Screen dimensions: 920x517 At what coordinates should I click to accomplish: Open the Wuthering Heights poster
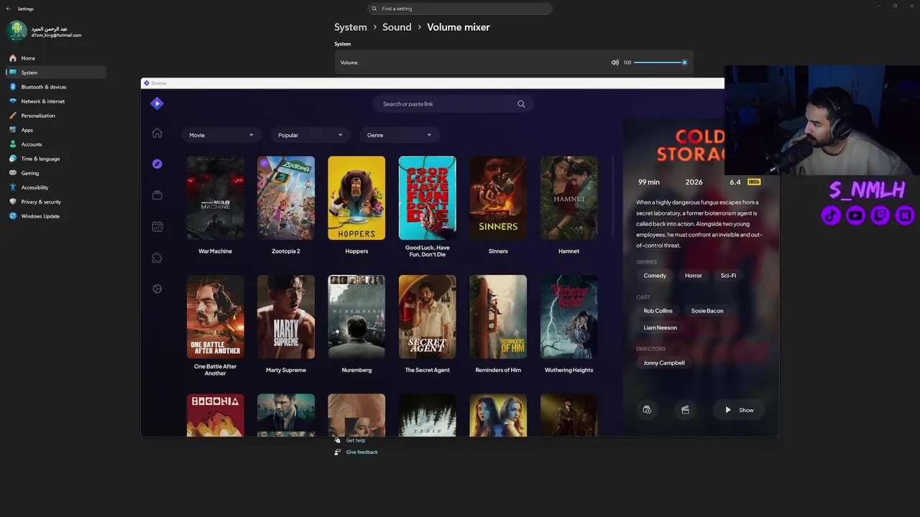tap(569, 317)
